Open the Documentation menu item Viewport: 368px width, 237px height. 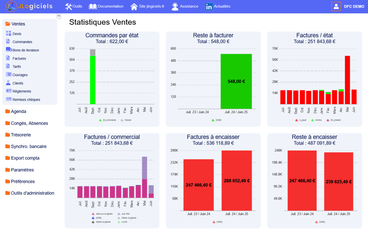106,6
